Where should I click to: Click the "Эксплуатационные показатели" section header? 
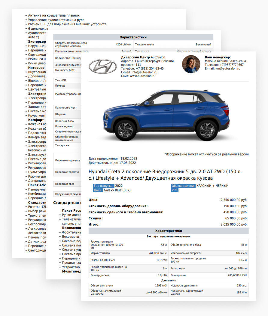tap(168, 237)
